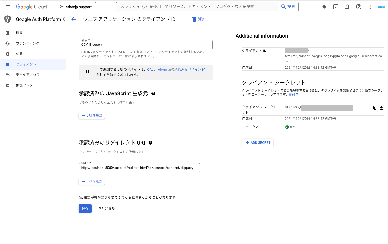
Task: Open the three-dot settings menu
Action: [370, 7]
